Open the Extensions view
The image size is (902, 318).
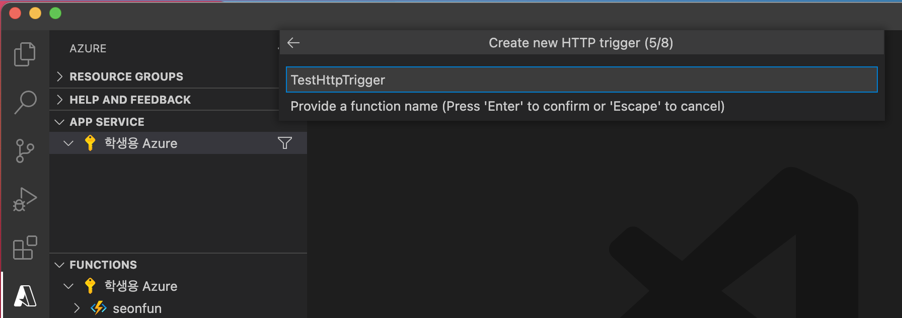coord(25,248)
